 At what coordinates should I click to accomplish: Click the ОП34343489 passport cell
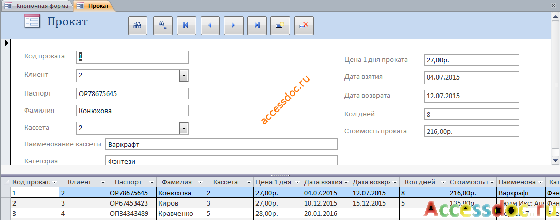pyautogui.click(x=132, y=214)
